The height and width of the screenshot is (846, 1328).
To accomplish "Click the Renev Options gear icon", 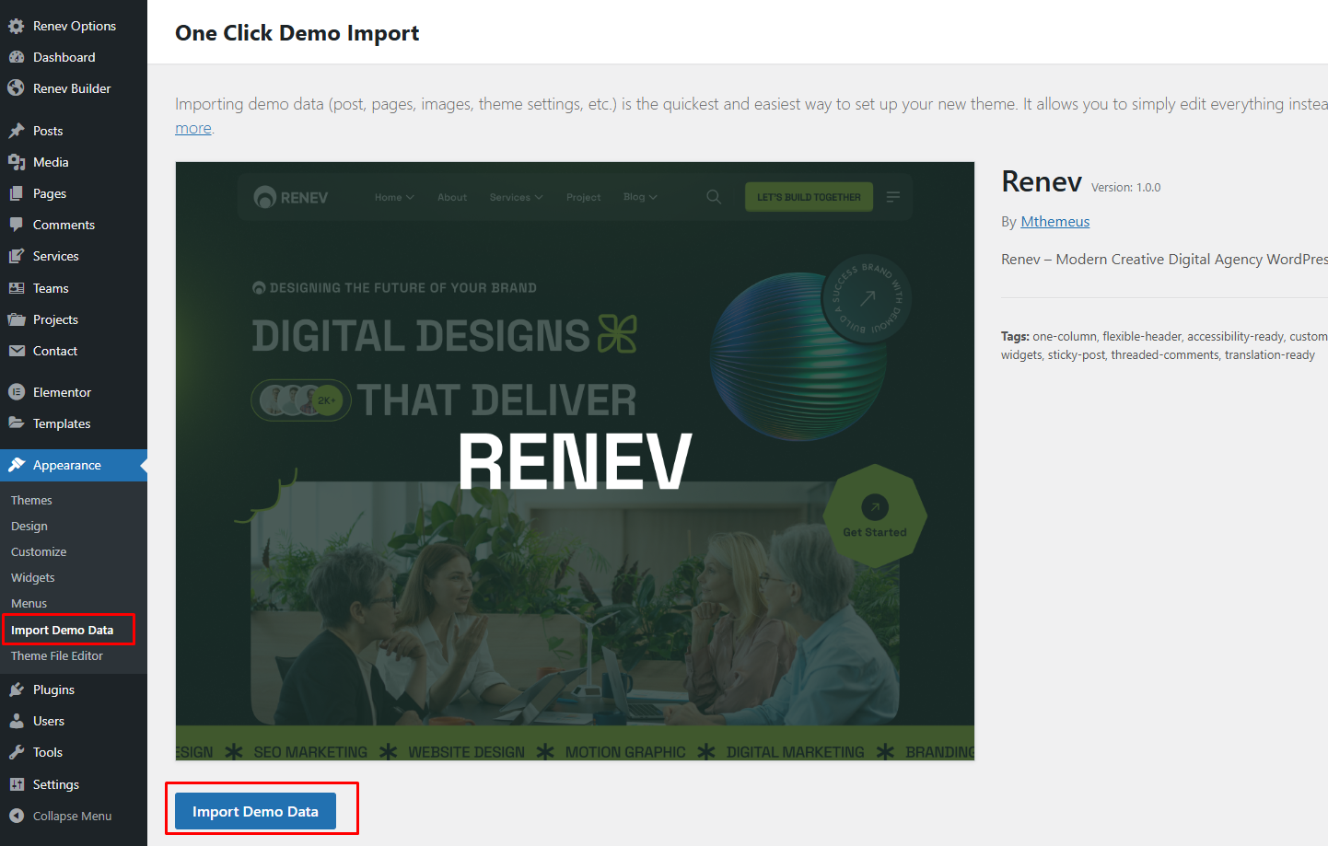I will pos(17,26).
